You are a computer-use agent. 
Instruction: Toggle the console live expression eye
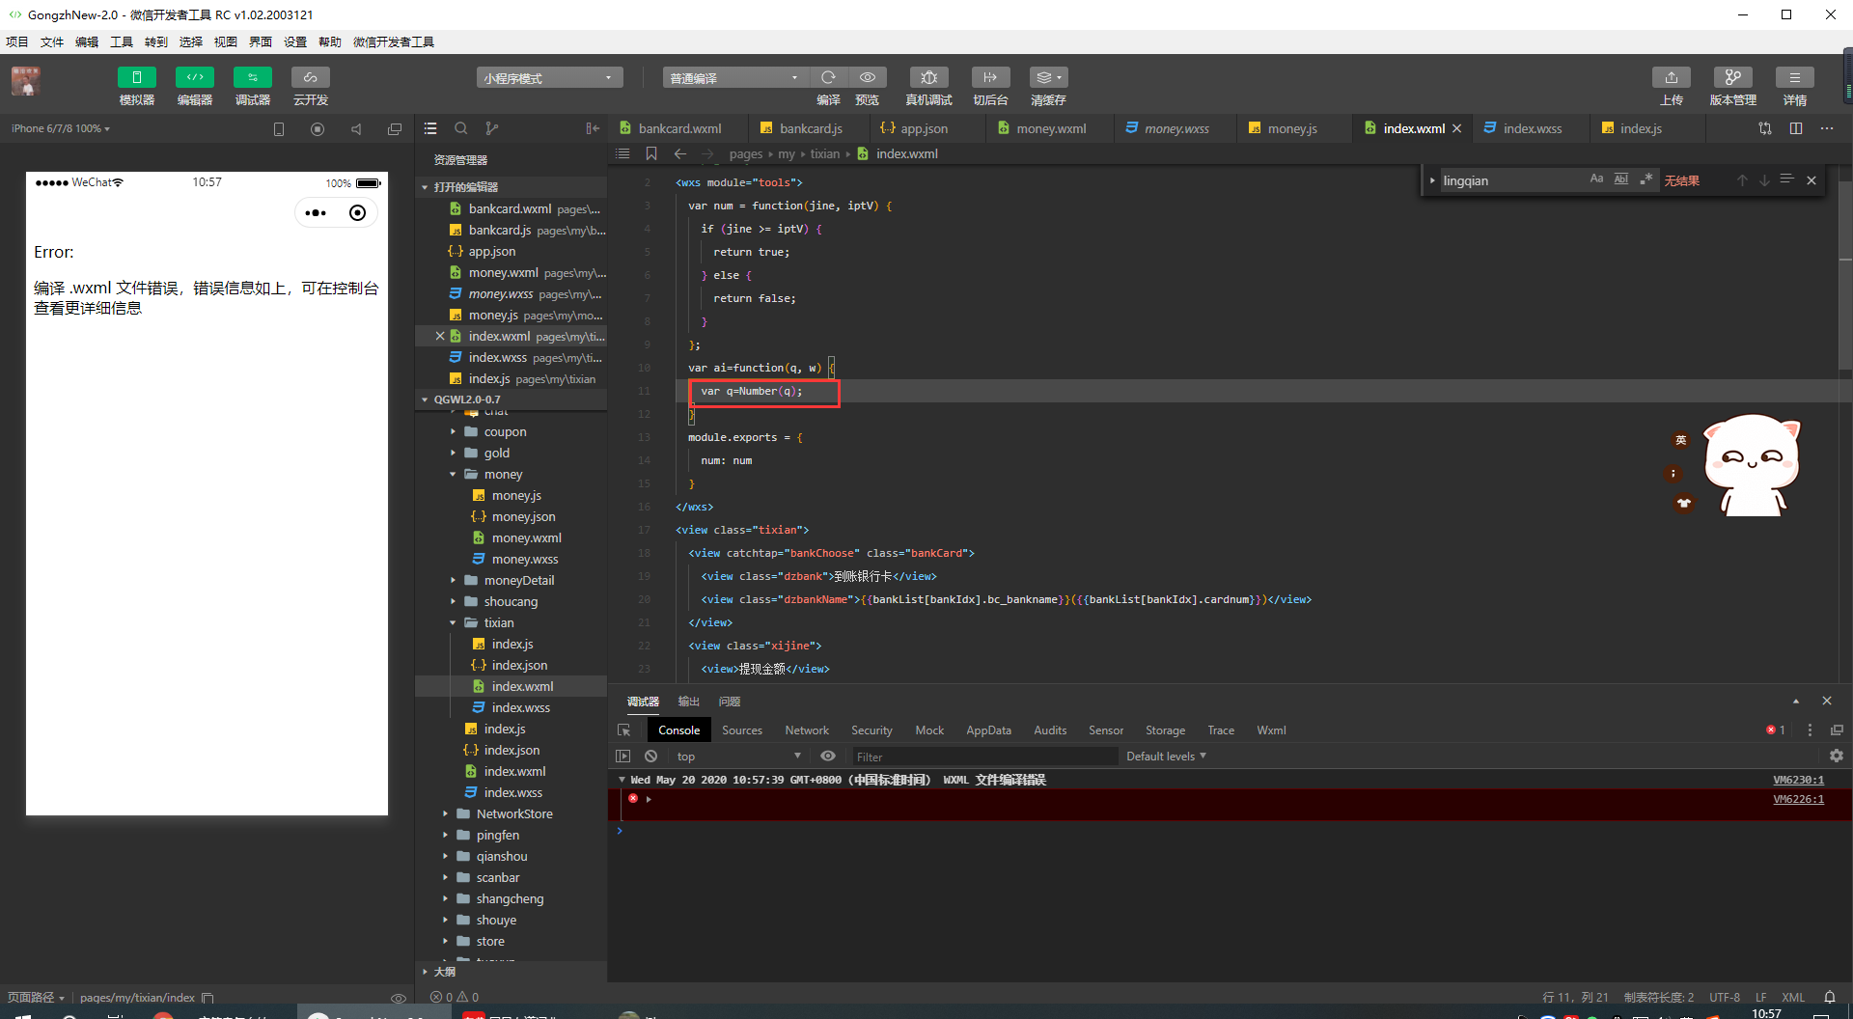coord(828,757)
